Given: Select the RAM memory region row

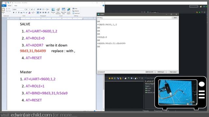Looking at the screenshot, I should pos(148,90).
